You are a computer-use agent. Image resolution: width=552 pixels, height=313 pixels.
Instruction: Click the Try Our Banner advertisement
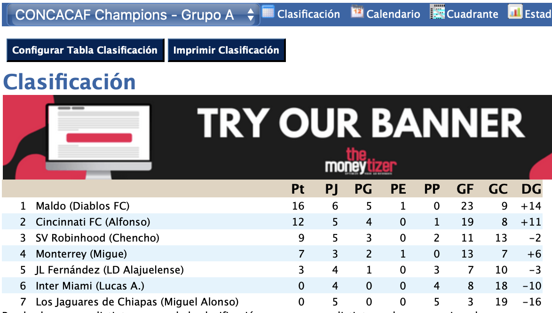click(x=276, y=137)
